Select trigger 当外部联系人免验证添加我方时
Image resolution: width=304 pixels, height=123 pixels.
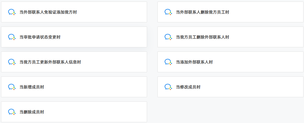click(x=74, y=12)
